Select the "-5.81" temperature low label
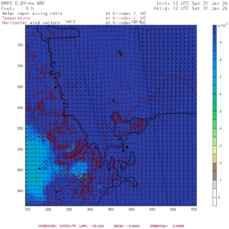This screenshot has width=229, height=229. pyautogui.click(x=119, y=56)
